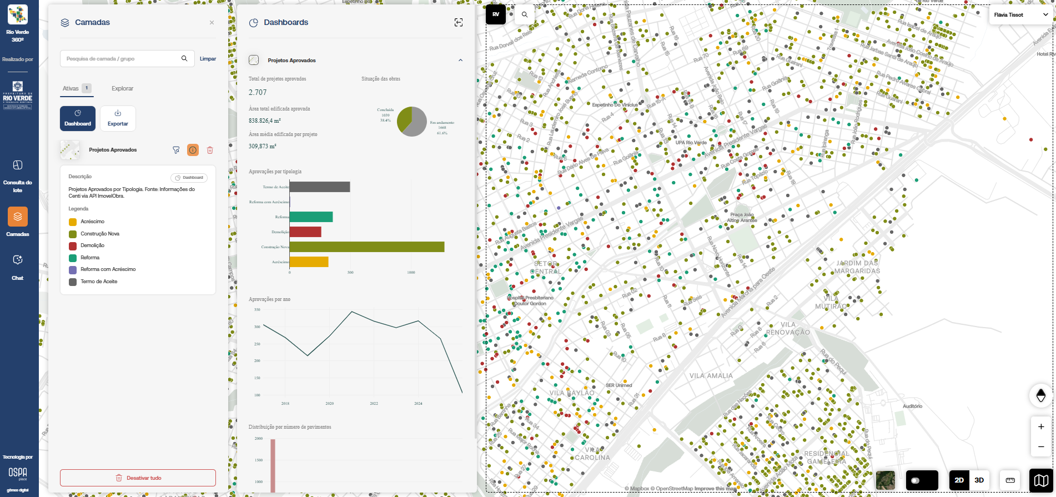Click the Acréscimo yellow legend swatch
Image resolution: width=1056 pixels, height=497 pixels.
(73, 222)
